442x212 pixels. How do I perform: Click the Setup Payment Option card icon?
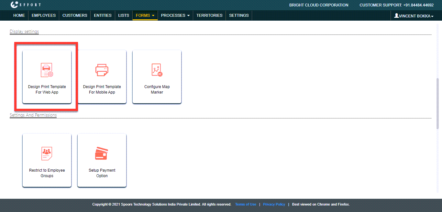102,154
